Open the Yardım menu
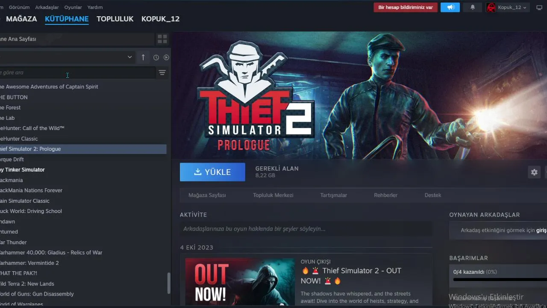This screenshot has height=308, width=547. coord(95,7)
